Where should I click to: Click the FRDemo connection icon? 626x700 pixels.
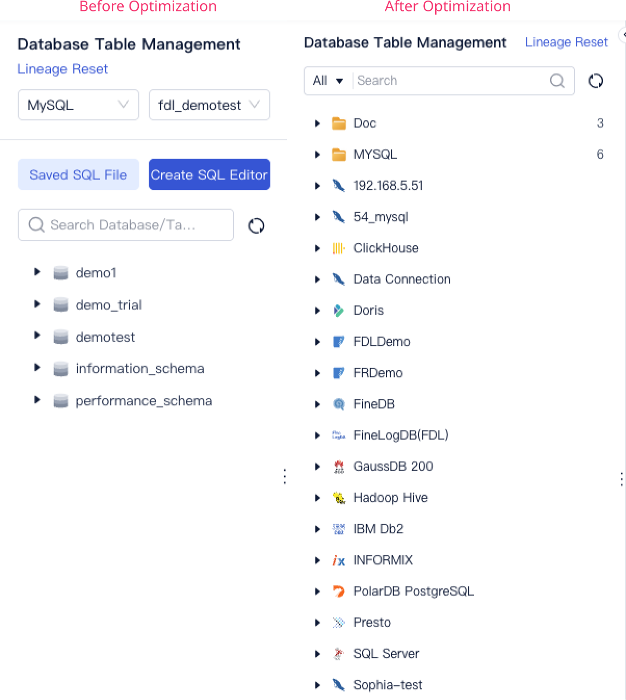(x=338, y=373)
